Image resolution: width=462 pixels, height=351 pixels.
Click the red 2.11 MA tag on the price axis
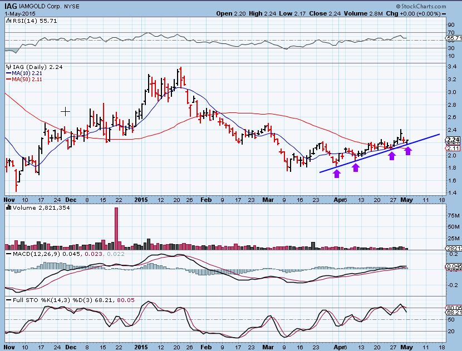453,148
